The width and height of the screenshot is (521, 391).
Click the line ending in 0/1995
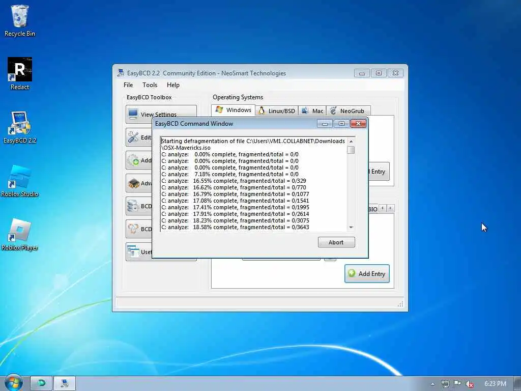pyautogui.click(x=235, y=207)
